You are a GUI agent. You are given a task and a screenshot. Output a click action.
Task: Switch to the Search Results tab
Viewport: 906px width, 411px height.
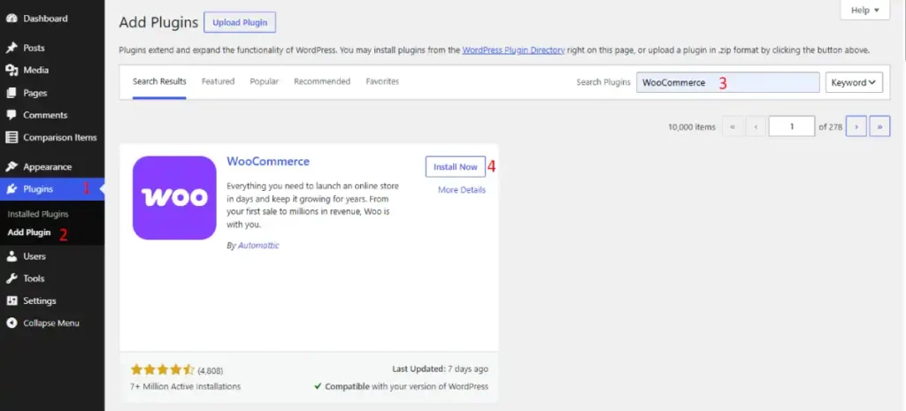[159, 82]
